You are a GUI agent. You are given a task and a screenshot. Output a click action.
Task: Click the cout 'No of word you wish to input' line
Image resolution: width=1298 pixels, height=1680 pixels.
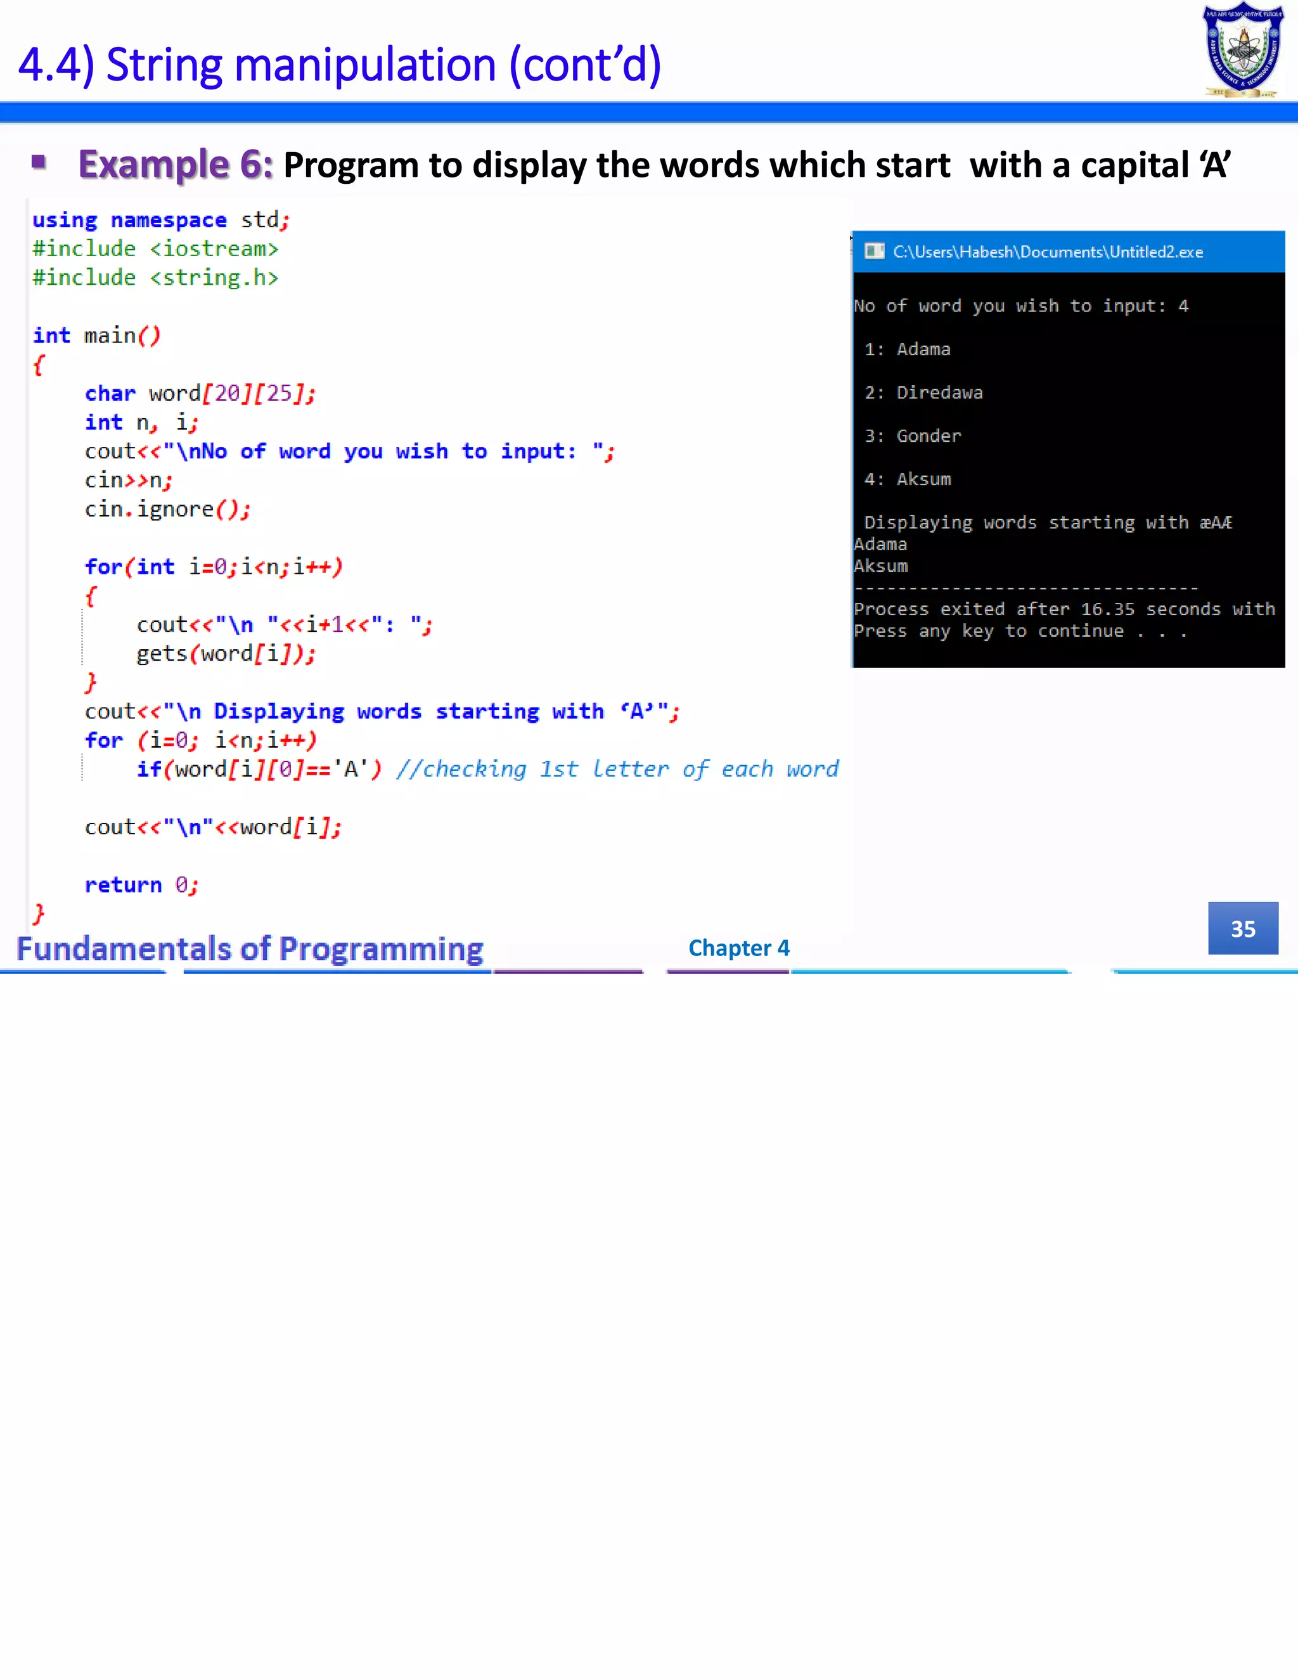[350, 451]
